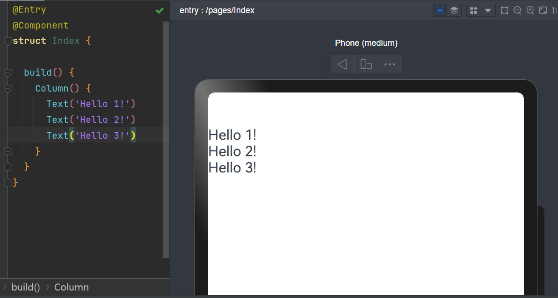
Task: Collapse the struct Index code block
Action: (x=7, y=41)
